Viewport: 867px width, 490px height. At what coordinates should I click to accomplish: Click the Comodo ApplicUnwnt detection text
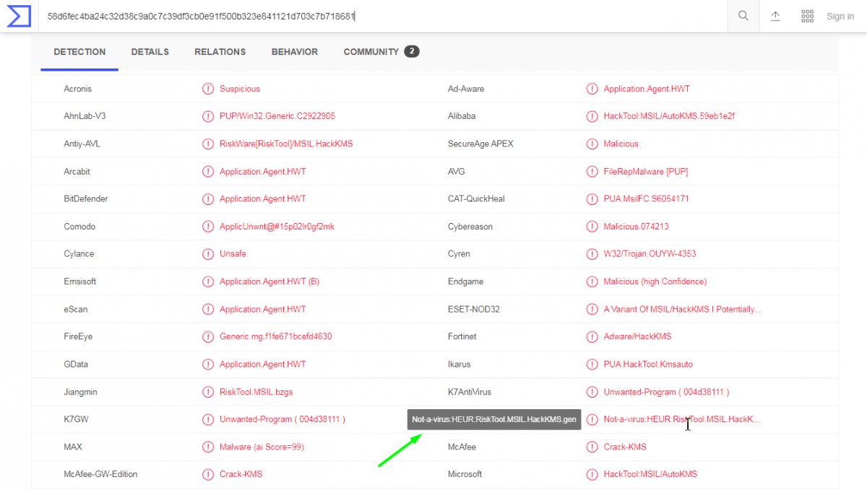point(277,227)
